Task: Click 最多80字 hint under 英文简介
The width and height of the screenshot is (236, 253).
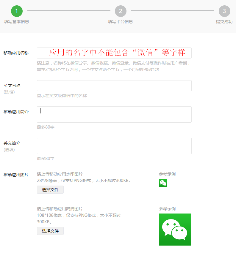Action: [x=46, y=159]
